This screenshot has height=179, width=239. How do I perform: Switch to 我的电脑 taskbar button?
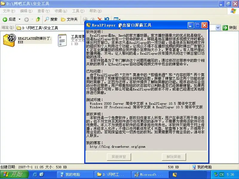75,175
